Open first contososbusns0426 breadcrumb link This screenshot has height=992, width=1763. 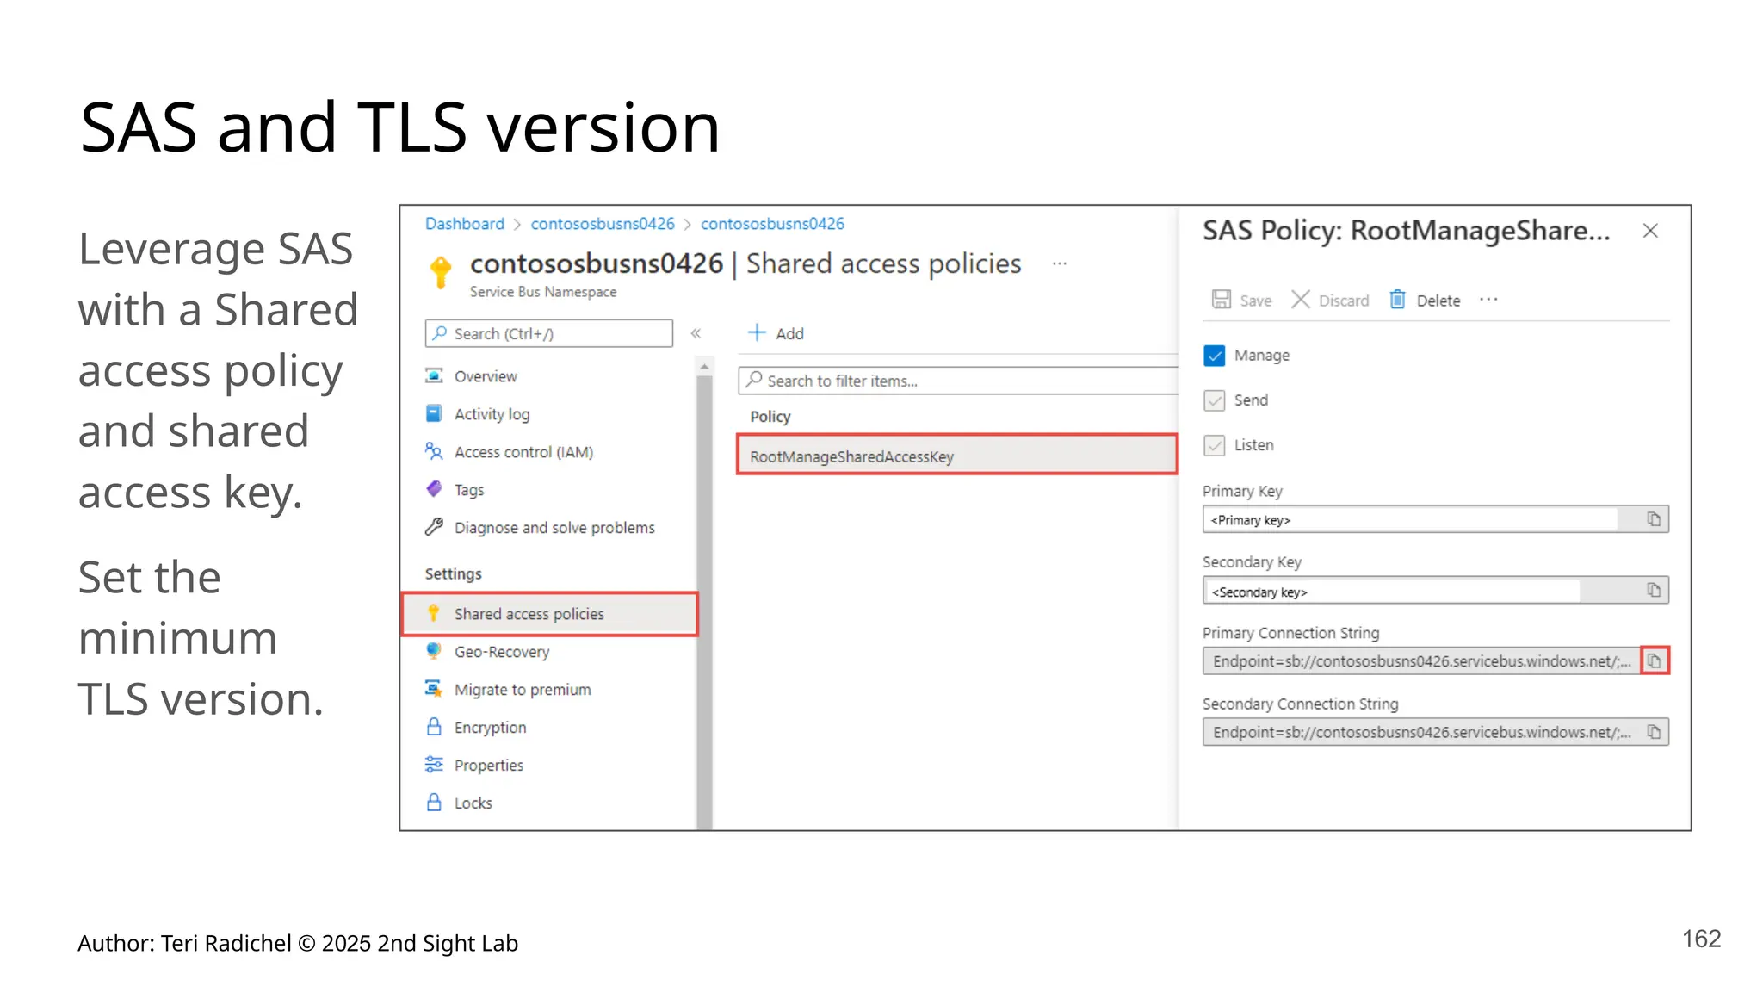coord(603,224)
